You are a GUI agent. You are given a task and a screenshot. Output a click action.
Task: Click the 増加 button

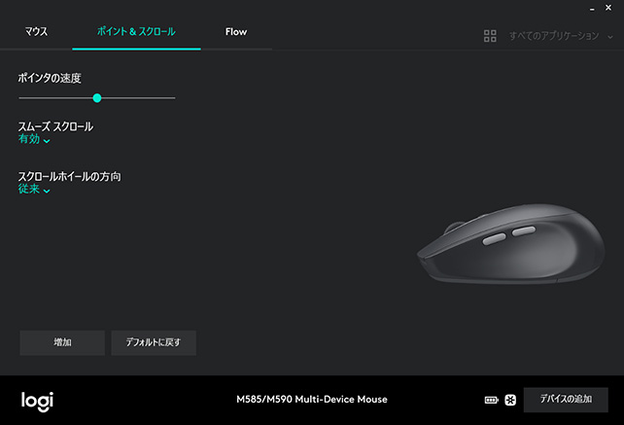pyautogui.click(x=62, y=342)
